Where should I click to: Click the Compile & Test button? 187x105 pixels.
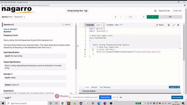tap(174, 87)
